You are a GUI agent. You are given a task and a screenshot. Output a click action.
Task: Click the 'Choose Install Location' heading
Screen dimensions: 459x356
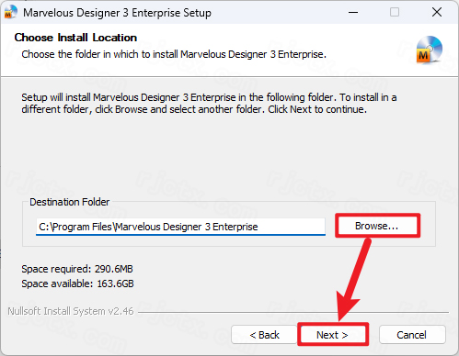(x=75, y=38)
